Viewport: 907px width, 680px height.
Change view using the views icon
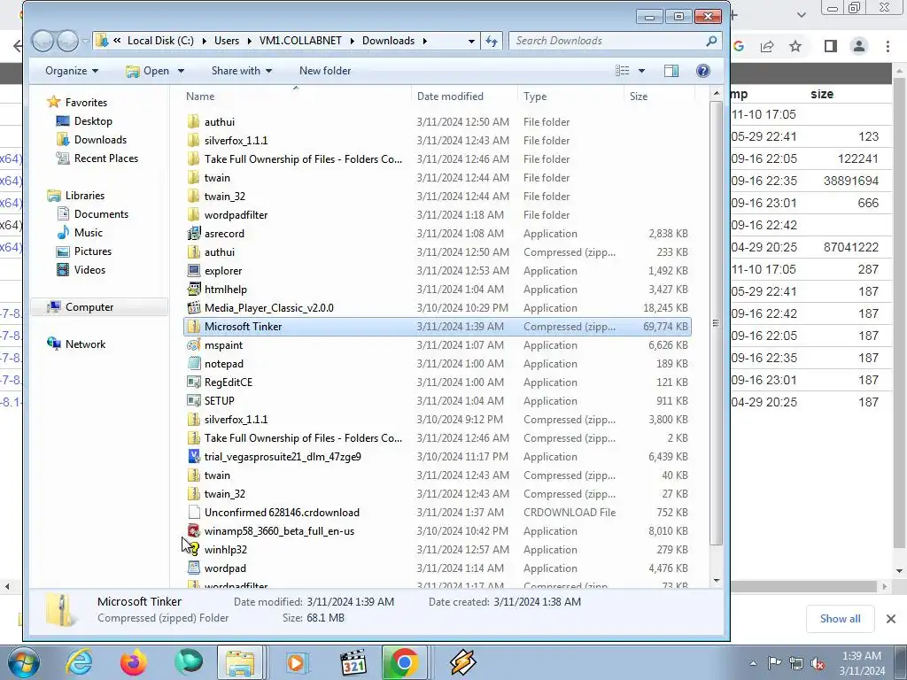click(x=623, y=71)
